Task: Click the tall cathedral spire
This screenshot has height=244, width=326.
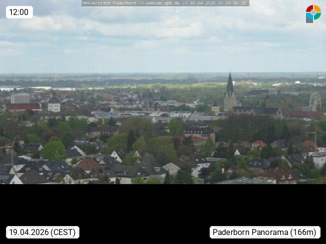Action: (x=230, y=86)
